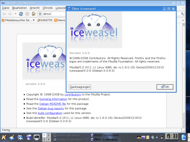This screenshot has height=142, width=190.
Task: Switch to virtual desktop 2
Action: point(48,135)
